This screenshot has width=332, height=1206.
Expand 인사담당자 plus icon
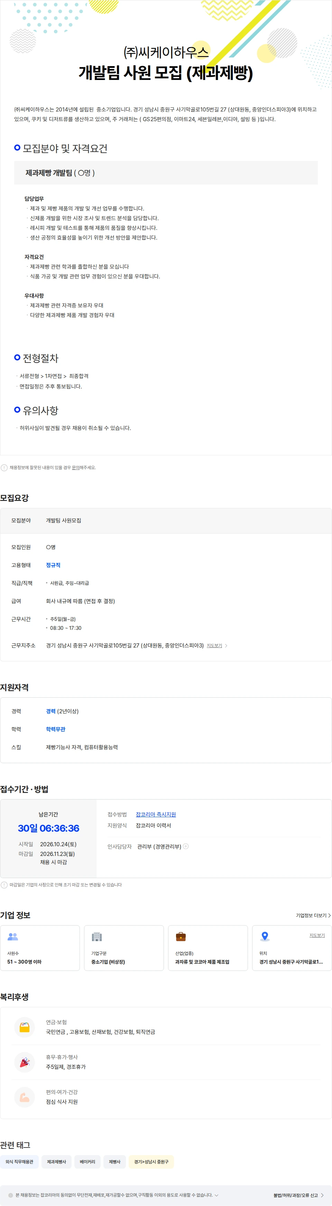(x=186, y=847)
